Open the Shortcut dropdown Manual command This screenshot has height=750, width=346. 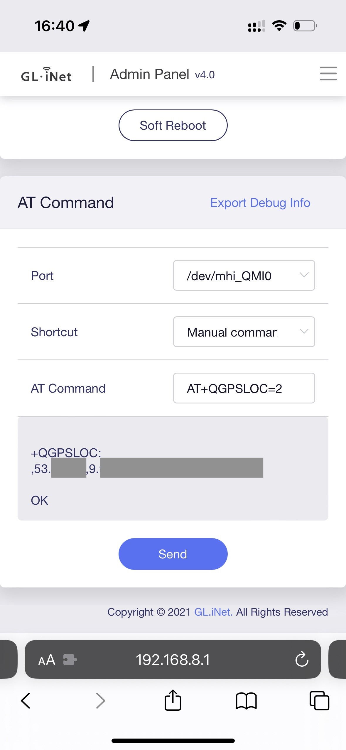(x=244, y=332)
